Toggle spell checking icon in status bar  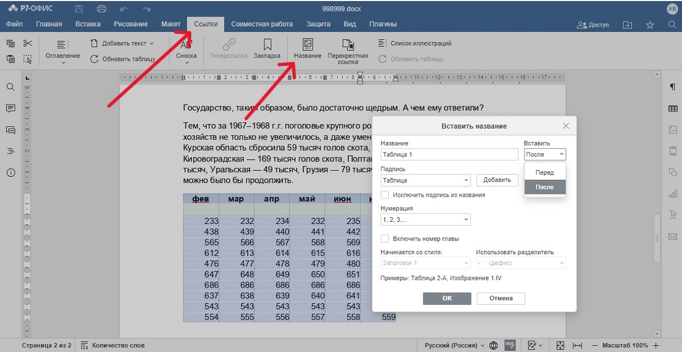(510, 345)
